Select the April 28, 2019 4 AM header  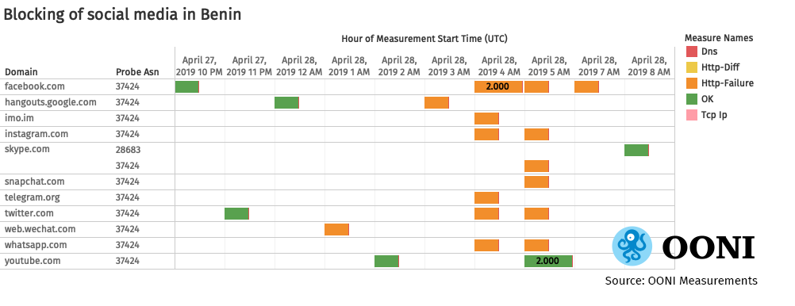click(499, 66)
